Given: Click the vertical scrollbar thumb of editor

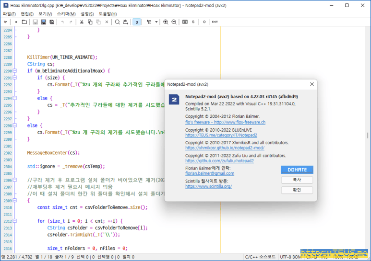Looking at the screenshot, I should tap(368, 136).
